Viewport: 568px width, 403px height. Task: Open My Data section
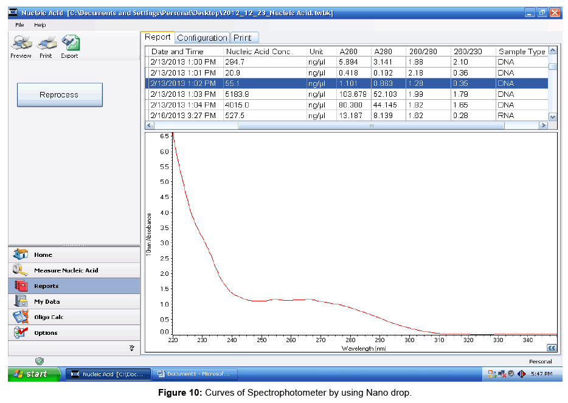pos(47,302)
